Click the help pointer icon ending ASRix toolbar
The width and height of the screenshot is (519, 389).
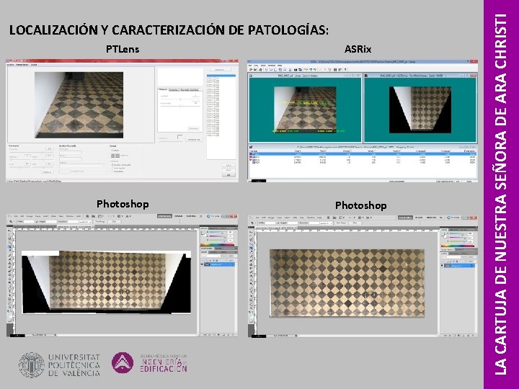click(x=345, y=69)
